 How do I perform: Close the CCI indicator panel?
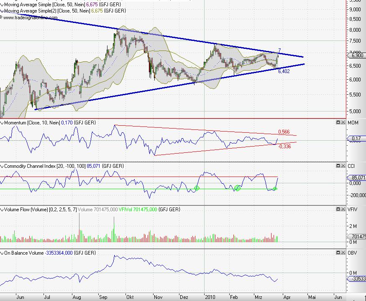[x=343, y=166]
